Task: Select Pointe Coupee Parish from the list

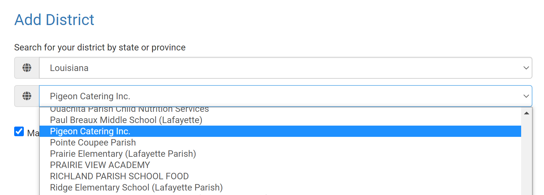Action: point(93,143)
